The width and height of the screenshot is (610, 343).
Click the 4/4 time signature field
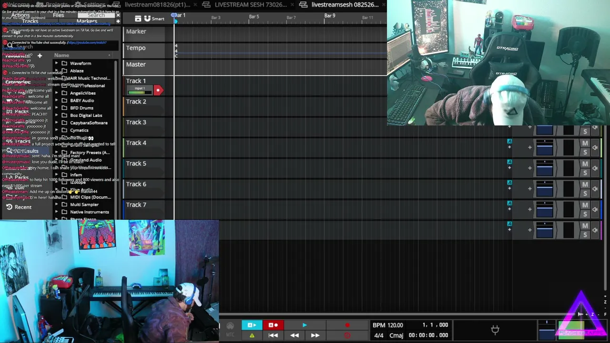[378, 335]
